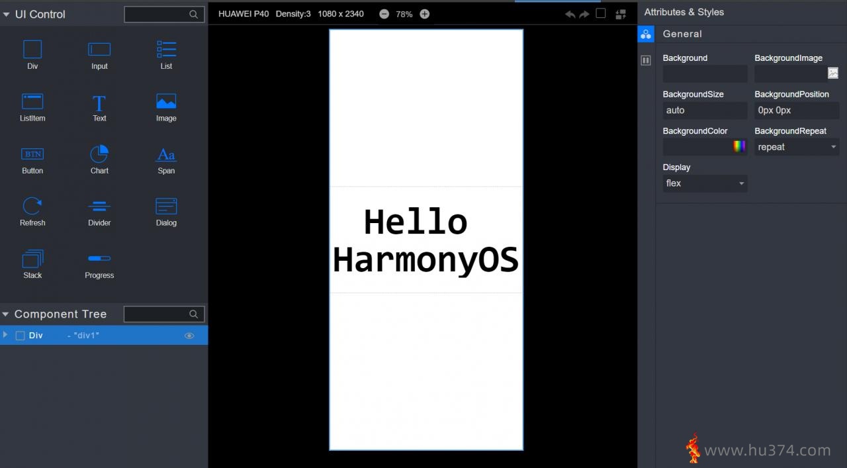Screen dimensions: 847x468
Task: Click the Background input field
Action: (x=705, y=73)
